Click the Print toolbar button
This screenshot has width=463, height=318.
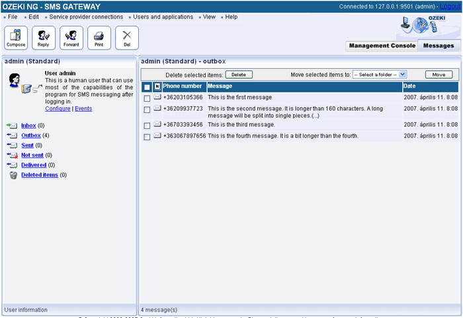pos(99,38)
